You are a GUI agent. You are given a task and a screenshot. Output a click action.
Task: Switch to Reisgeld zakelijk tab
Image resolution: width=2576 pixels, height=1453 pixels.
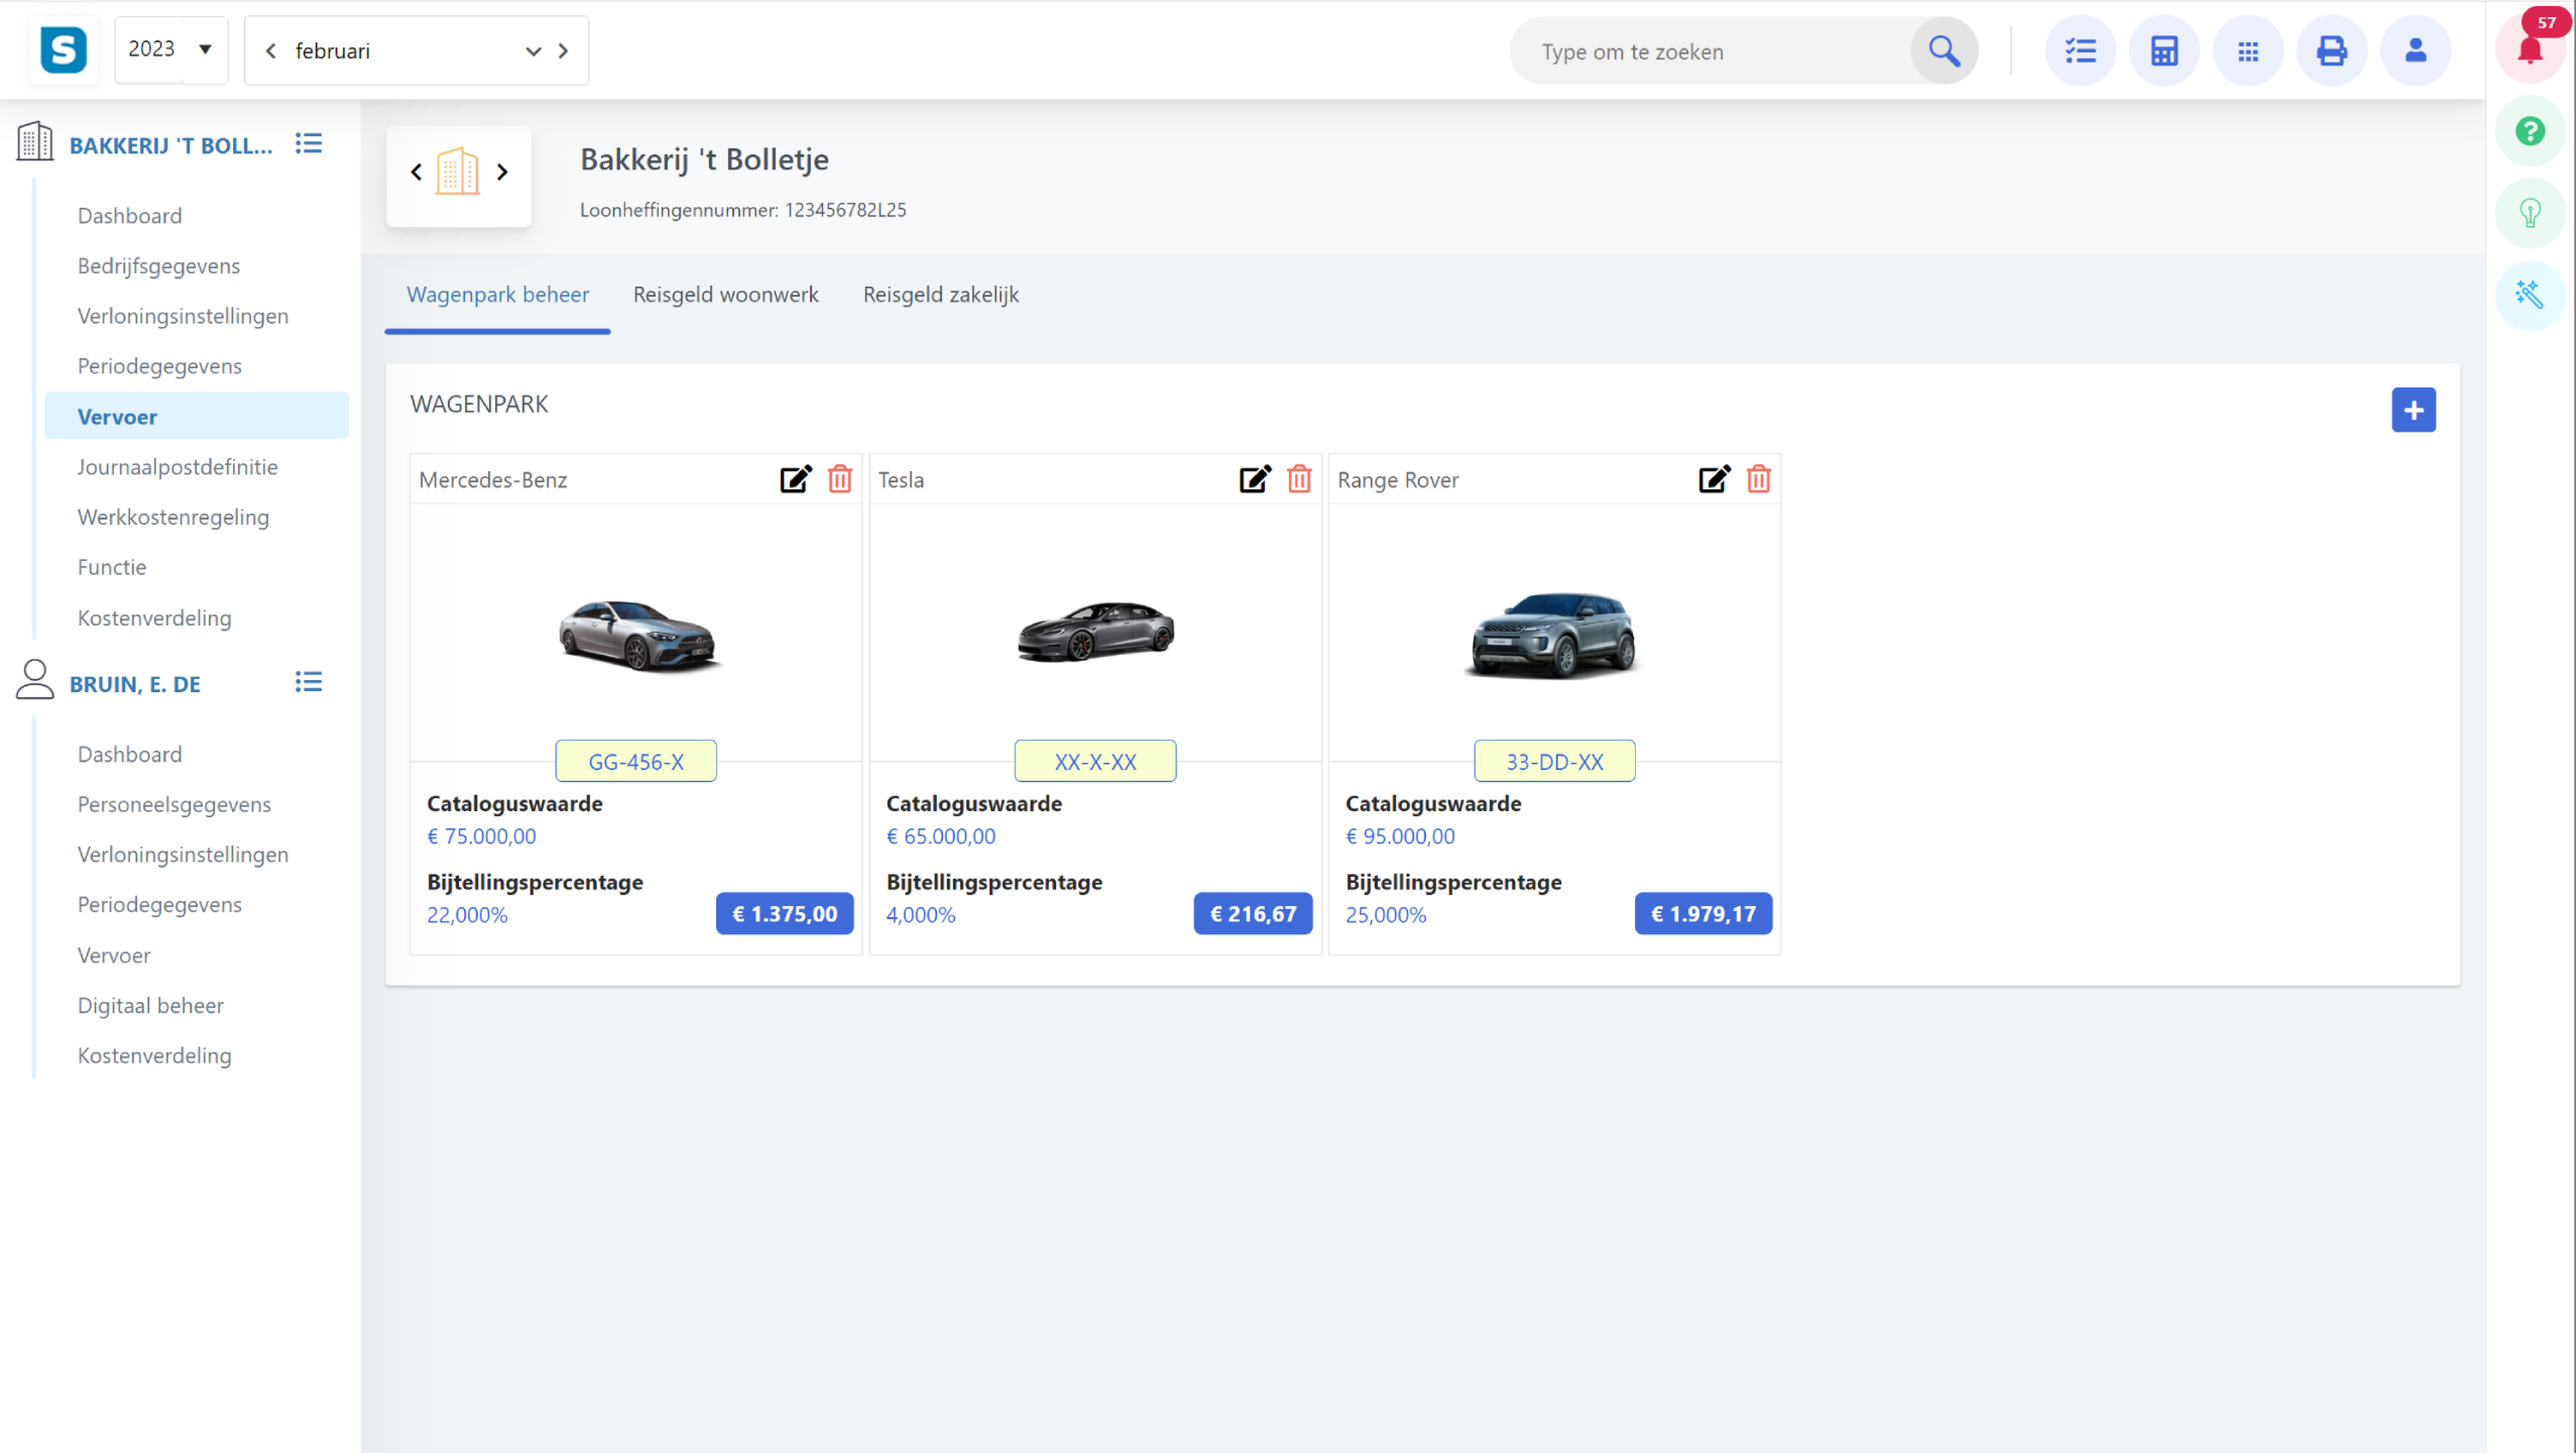point(941,295)
